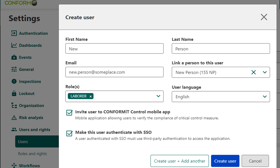Screen dimensions: 280x168
Task: Close the Create user dialog
Action: tap(264, 17)
